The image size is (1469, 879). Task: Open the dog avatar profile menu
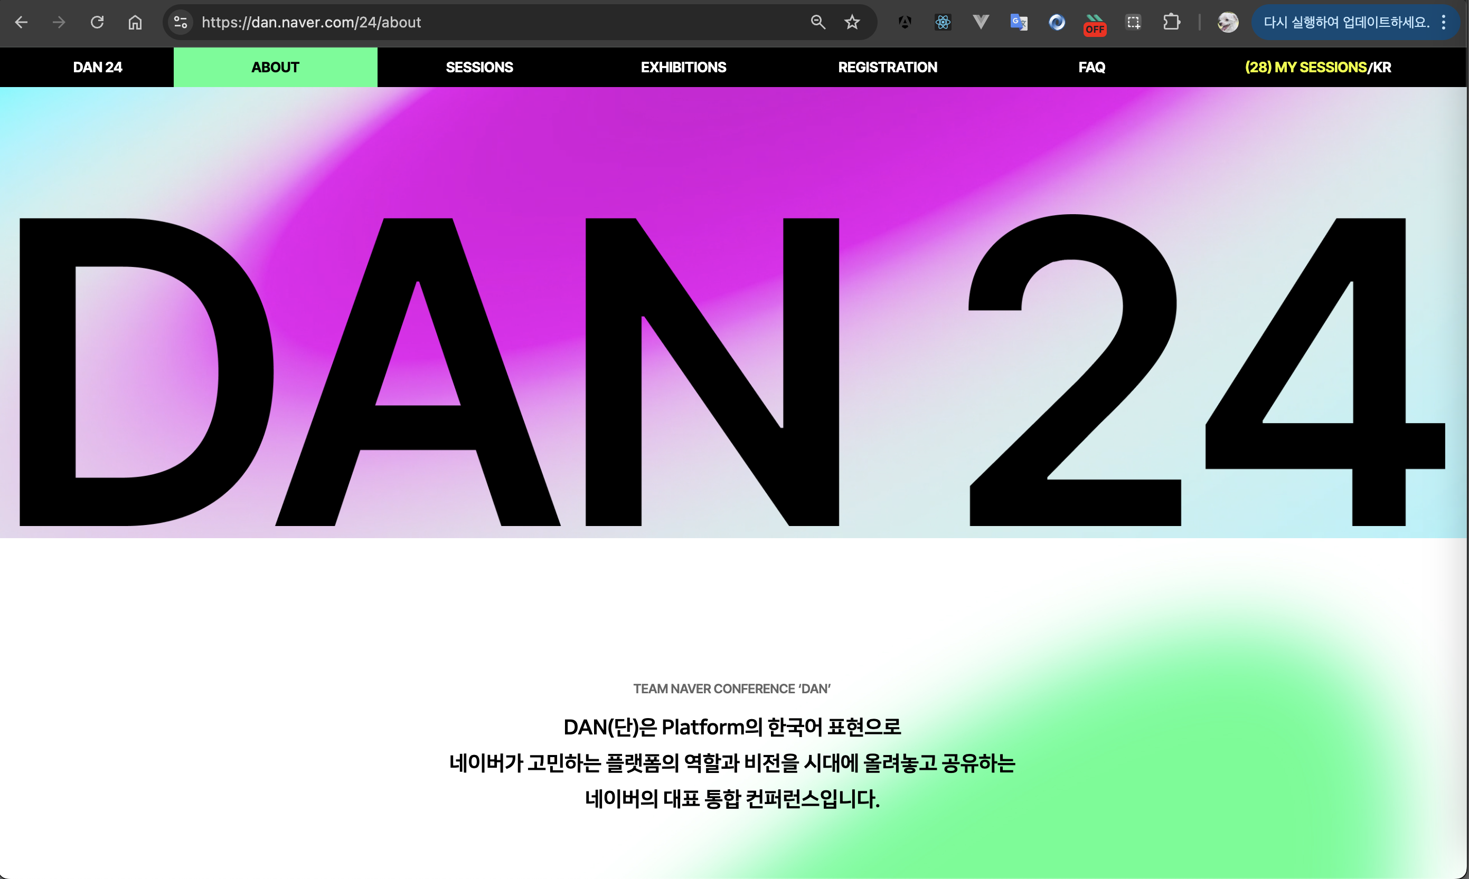[x=1227, y=23]
